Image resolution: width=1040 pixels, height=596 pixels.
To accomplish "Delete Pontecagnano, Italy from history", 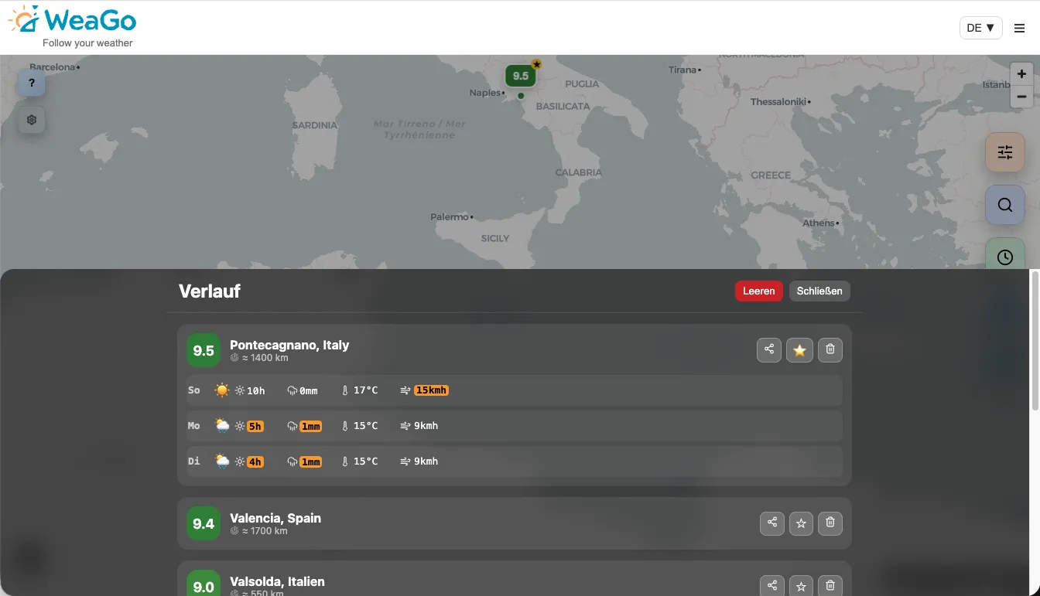I will click(830, 349).
